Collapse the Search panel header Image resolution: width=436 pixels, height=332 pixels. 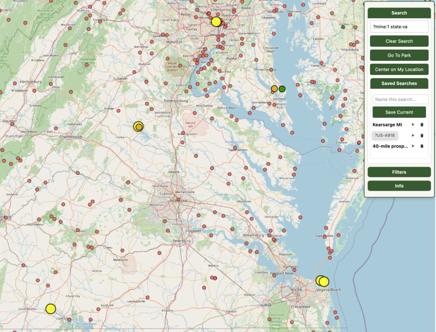point(399,13)
